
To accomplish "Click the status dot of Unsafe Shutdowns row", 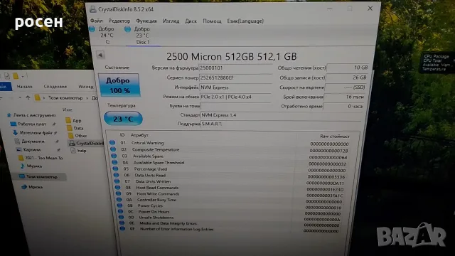I will [x=121, y=218].
